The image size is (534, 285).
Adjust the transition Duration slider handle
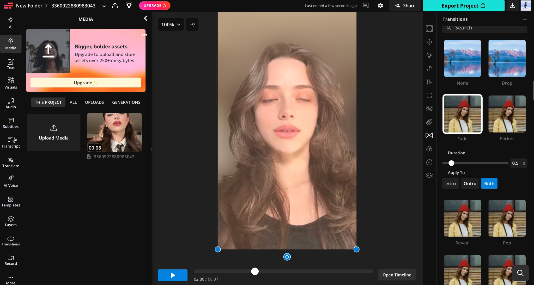pyautogui.click(x=451, y=163)
